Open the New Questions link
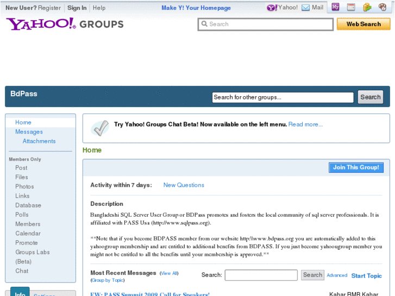This screenshot has height=296, width=395. pyautogui.click(x=184, y=185)
